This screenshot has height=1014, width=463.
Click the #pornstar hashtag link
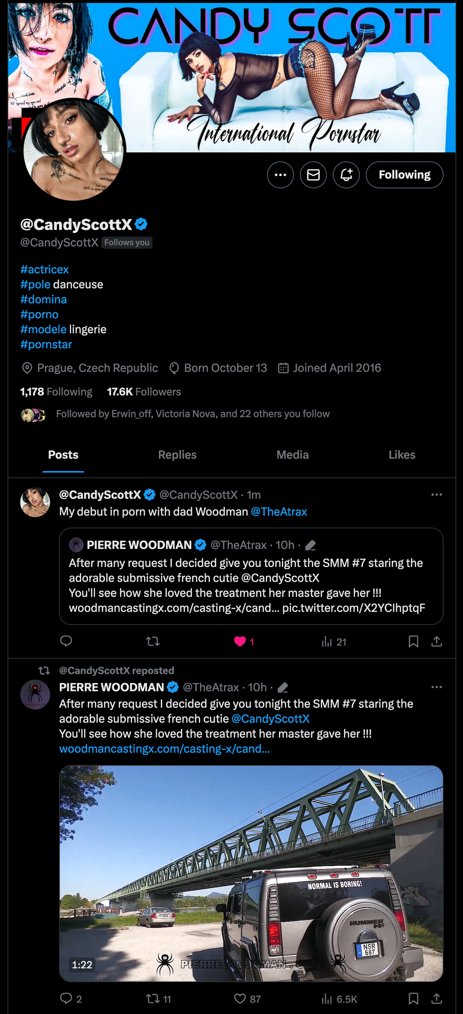click(x=46, y=344)
